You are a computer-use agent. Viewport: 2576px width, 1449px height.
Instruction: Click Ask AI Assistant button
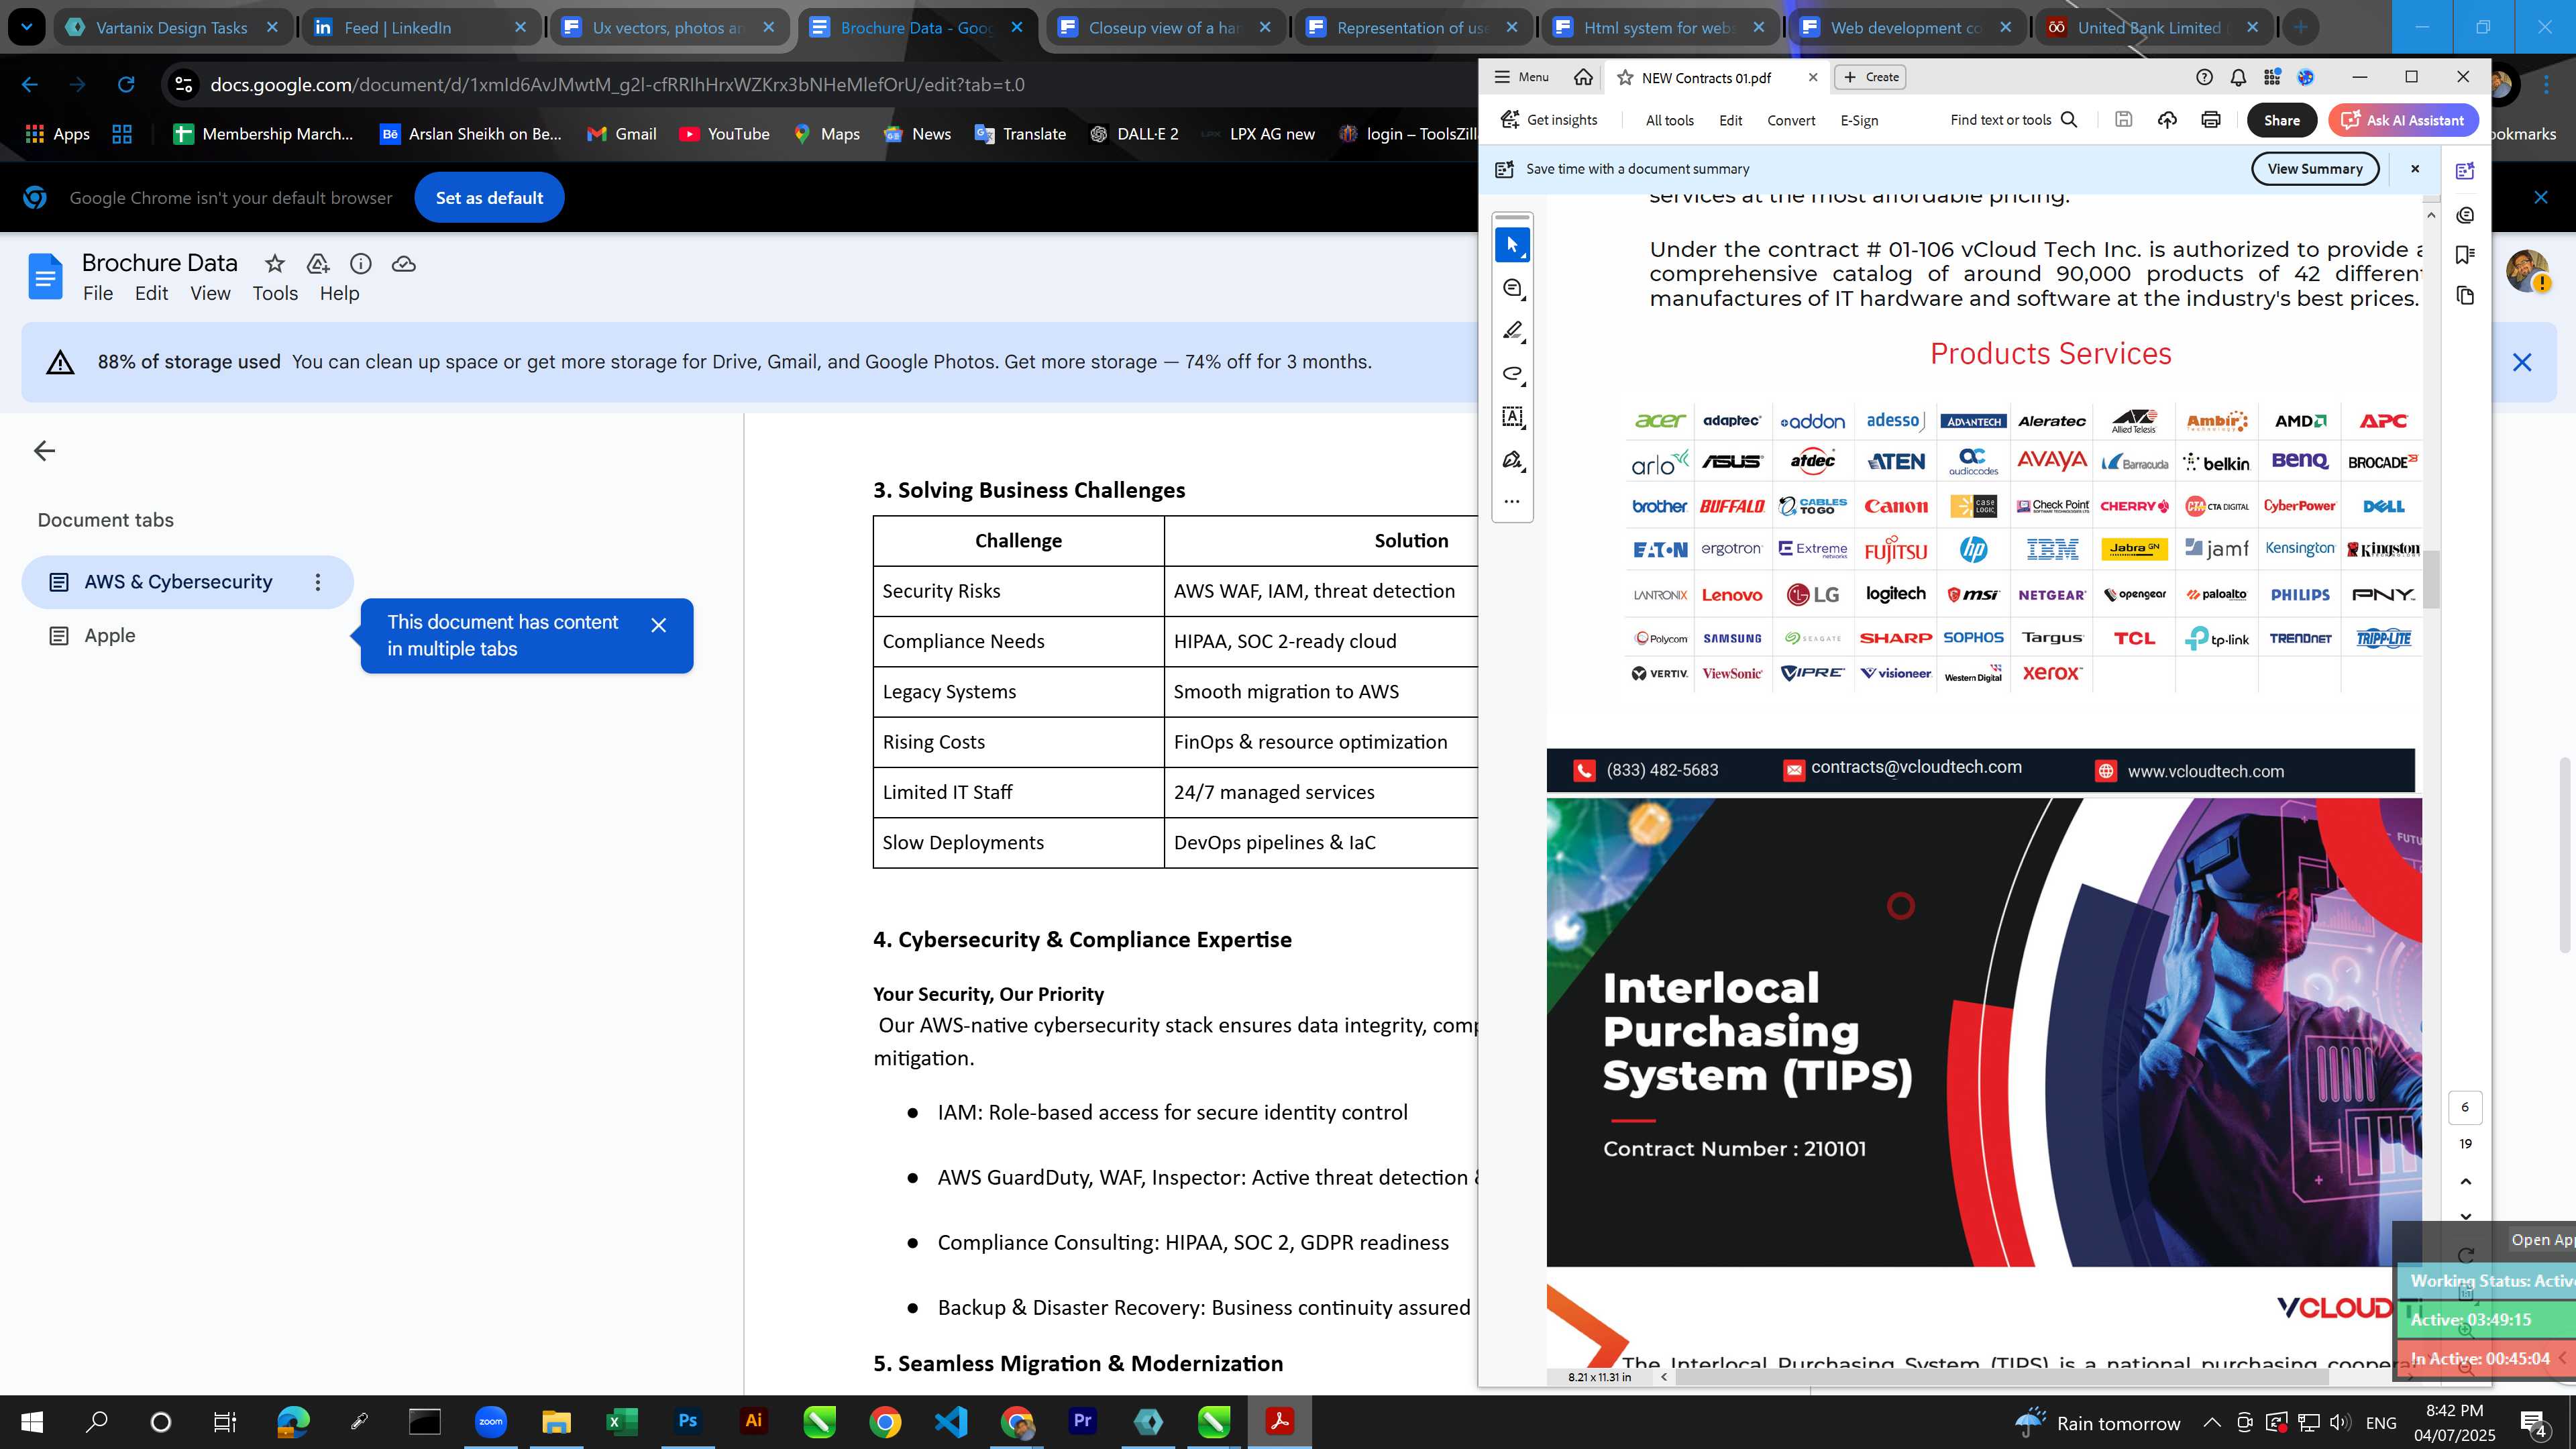(x=2404, y=120)
